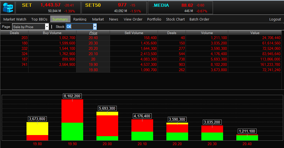Click the Logout link
Viewport: 284px width, 148px height.
coord(275,19)
